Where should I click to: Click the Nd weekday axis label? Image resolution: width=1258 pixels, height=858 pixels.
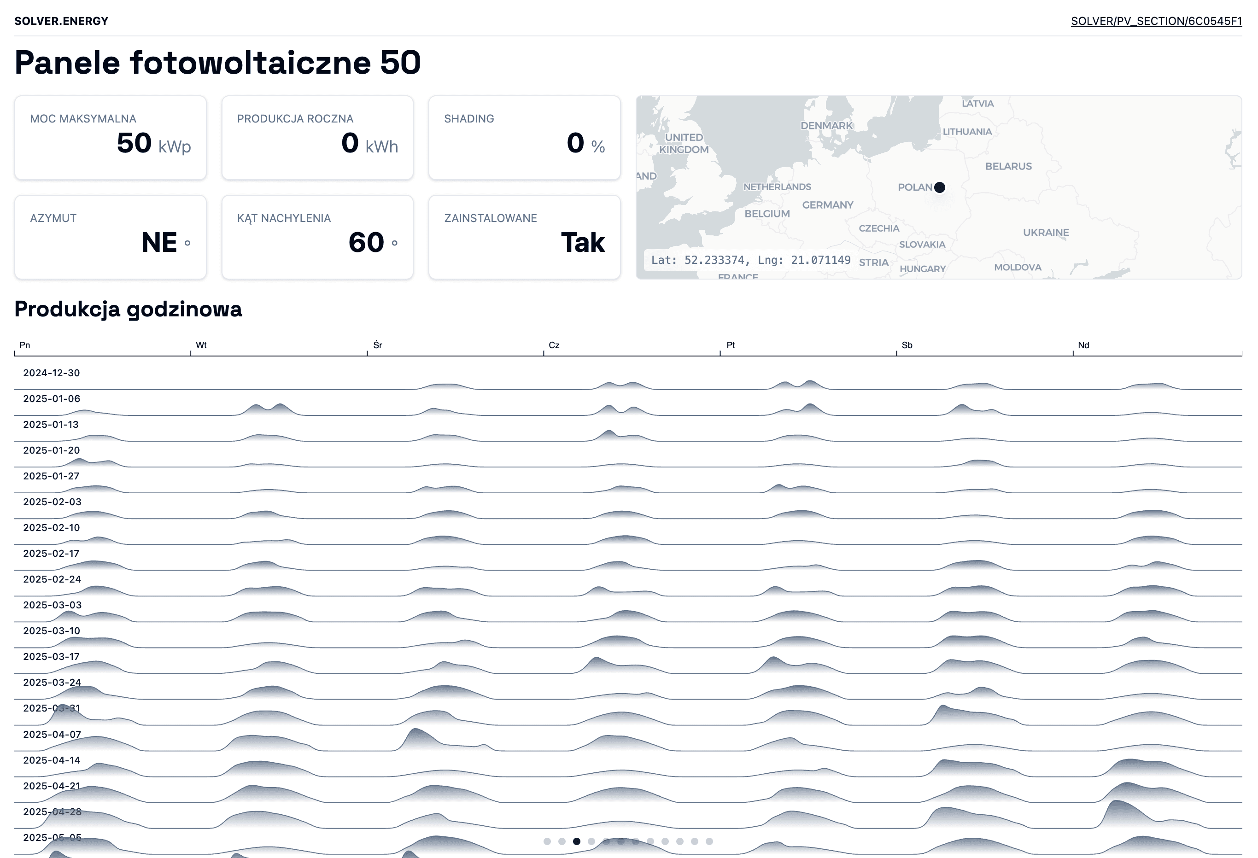[x=1083, y=345]
